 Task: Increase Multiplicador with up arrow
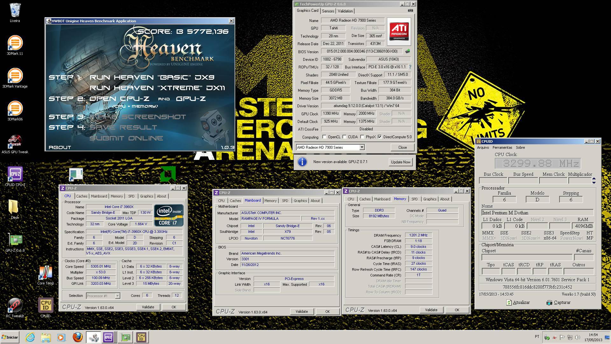(594, 179)
